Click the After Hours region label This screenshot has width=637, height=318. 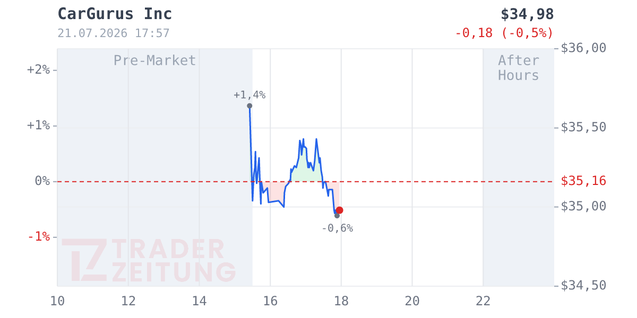pos(518,68)
